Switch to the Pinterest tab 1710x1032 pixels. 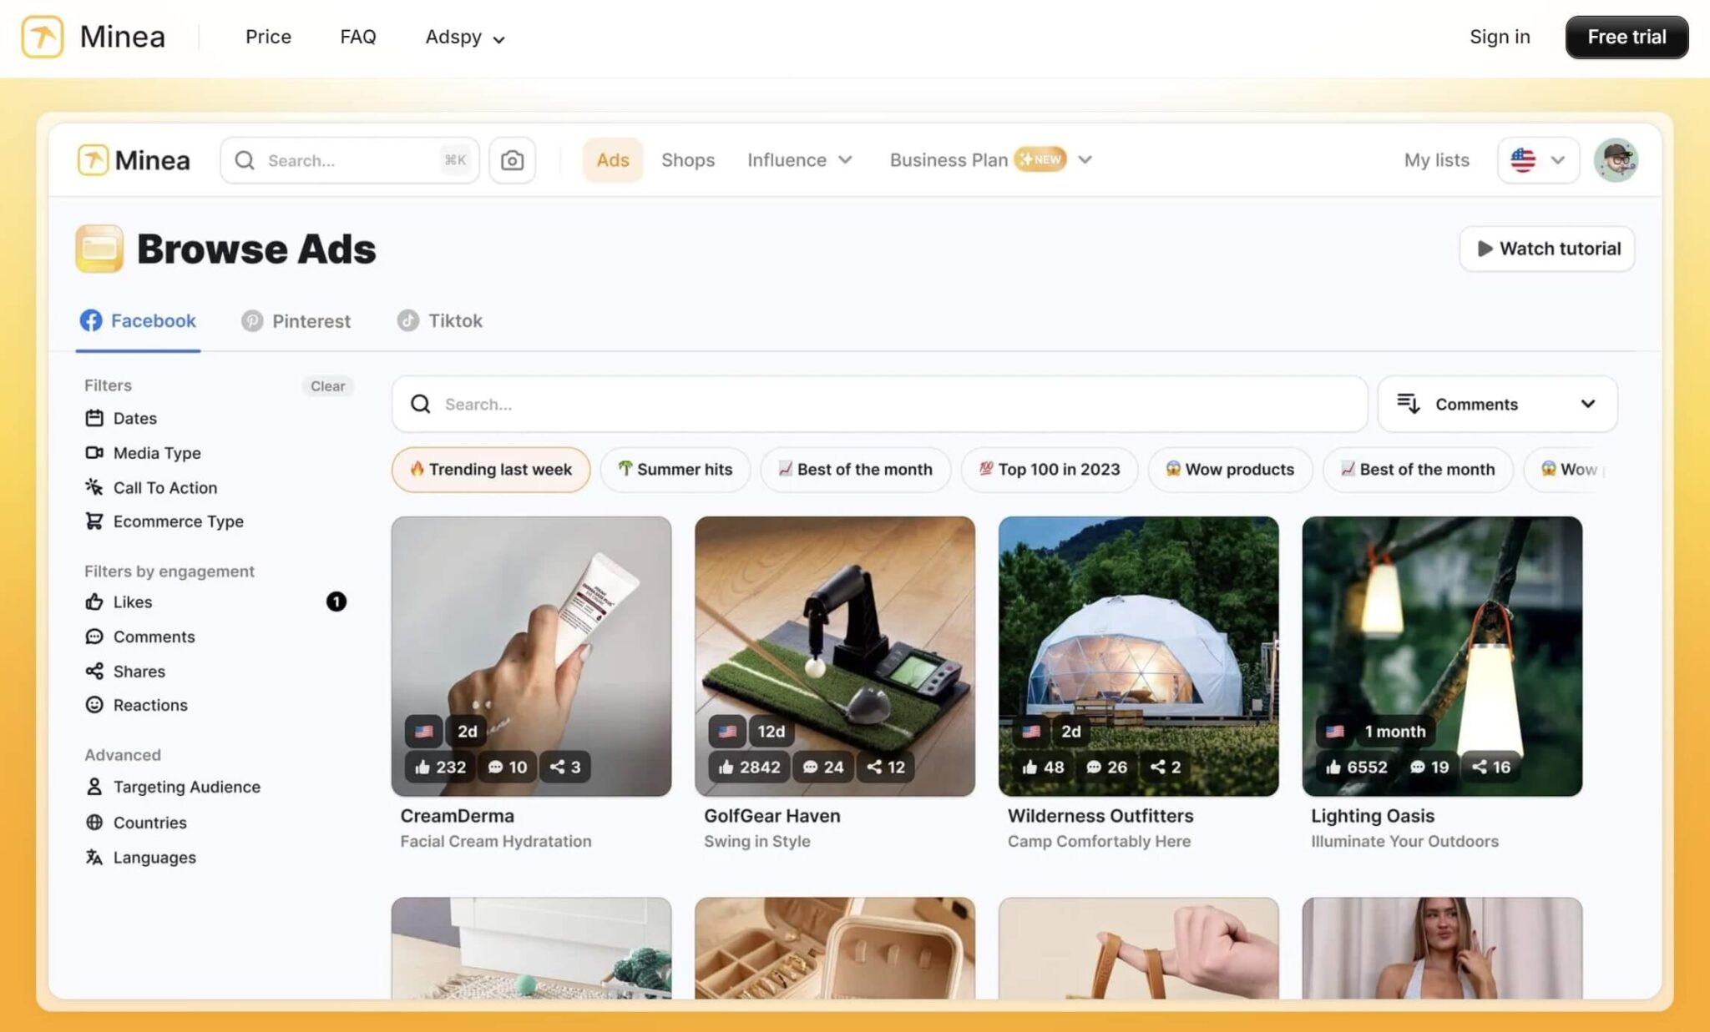click(x=296, y=321)
